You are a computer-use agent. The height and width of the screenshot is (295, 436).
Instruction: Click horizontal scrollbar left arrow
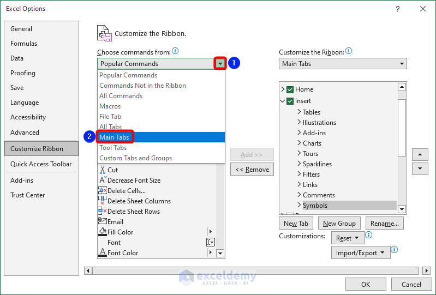tap(88, 270)
